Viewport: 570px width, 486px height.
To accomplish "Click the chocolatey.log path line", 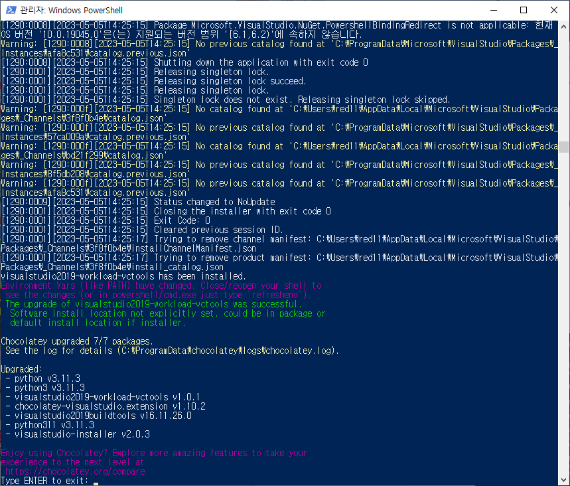I will point(172,351).
